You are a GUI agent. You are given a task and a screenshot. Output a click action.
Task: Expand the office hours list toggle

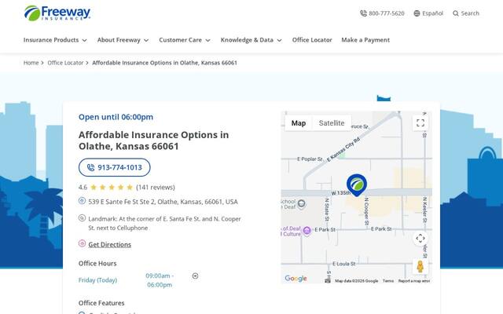click(195, 276)
